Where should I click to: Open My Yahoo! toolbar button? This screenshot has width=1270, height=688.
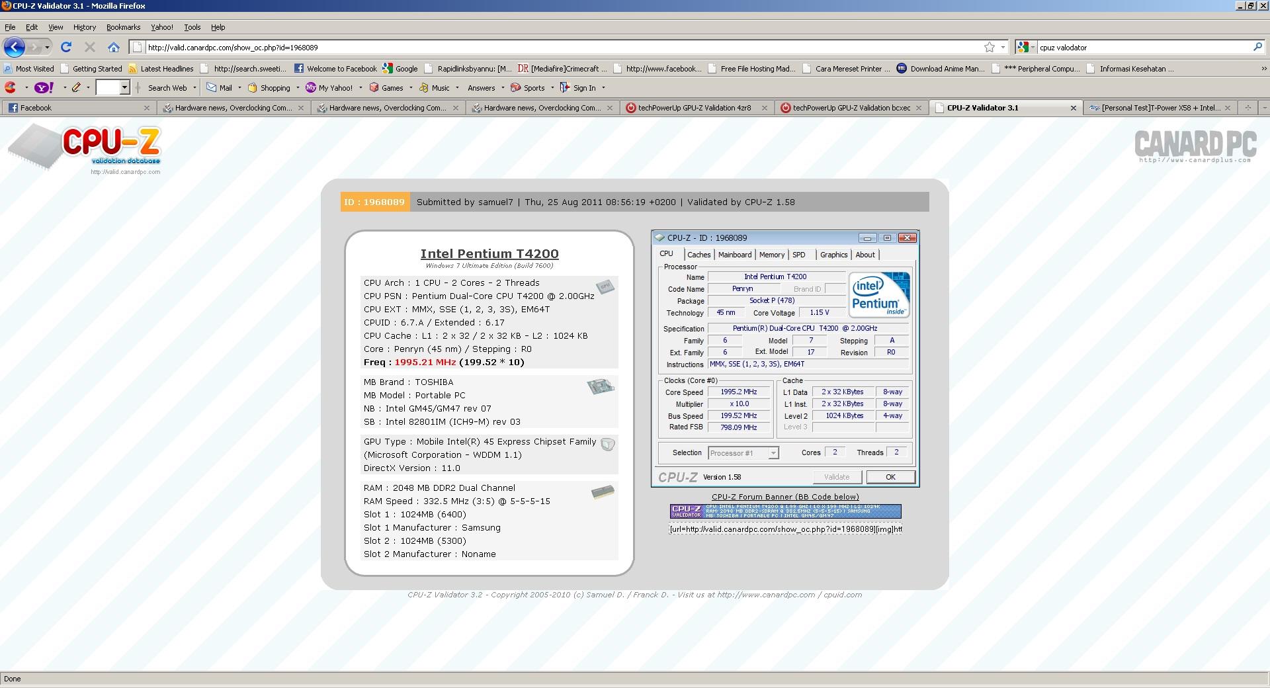pos(329,87)
